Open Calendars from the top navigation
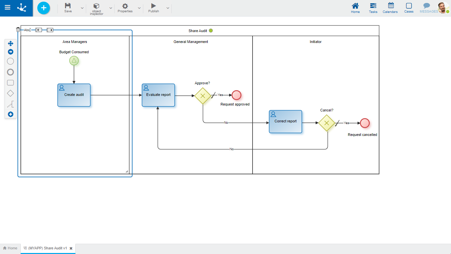 tap(390, 8)
